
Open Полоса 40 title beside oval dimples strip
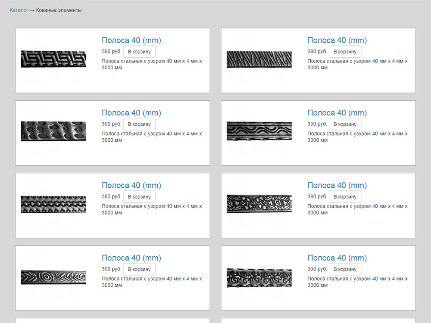(x=131, y=113)
